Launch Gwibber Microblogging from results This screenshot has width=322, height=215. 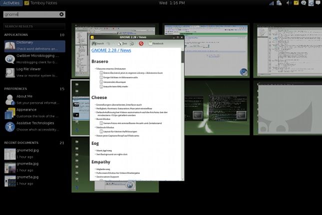[x=34, y=59]
